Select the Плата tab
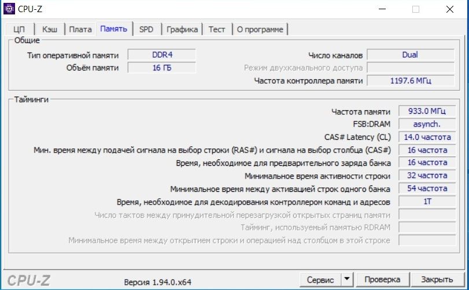Viewport: 469px width, 290px height. (80, 29)
